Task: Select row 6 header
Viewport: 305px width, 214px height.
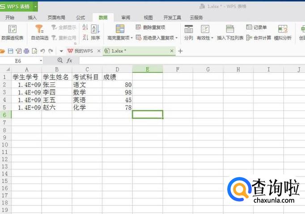Action: tap(6, 115)
